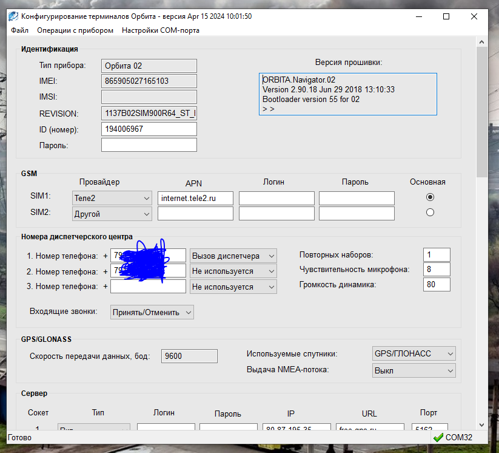Open the Файл menu
Image resolution: width=499 pixels, height=453 pixels.
(x=20, y=30)
